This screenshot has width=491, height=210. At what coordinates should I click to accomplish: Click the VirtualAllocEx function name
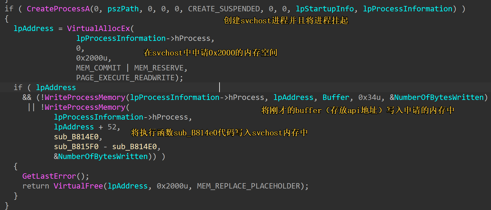(x=99, y=29)
